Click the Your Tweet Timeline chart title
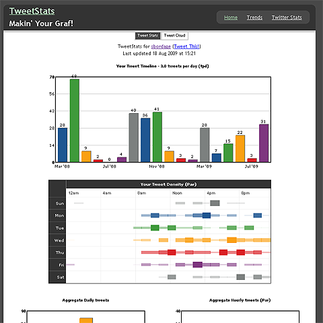This screenshot has height=323, width=323. click(162, 66)
